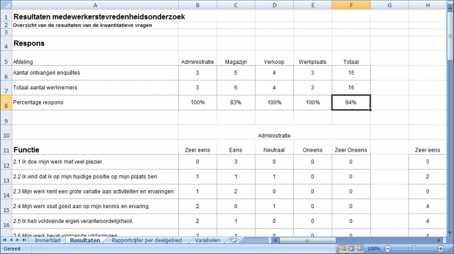Click horizontal scroll right arrow
454x254 pixels.
pos(439,240)
